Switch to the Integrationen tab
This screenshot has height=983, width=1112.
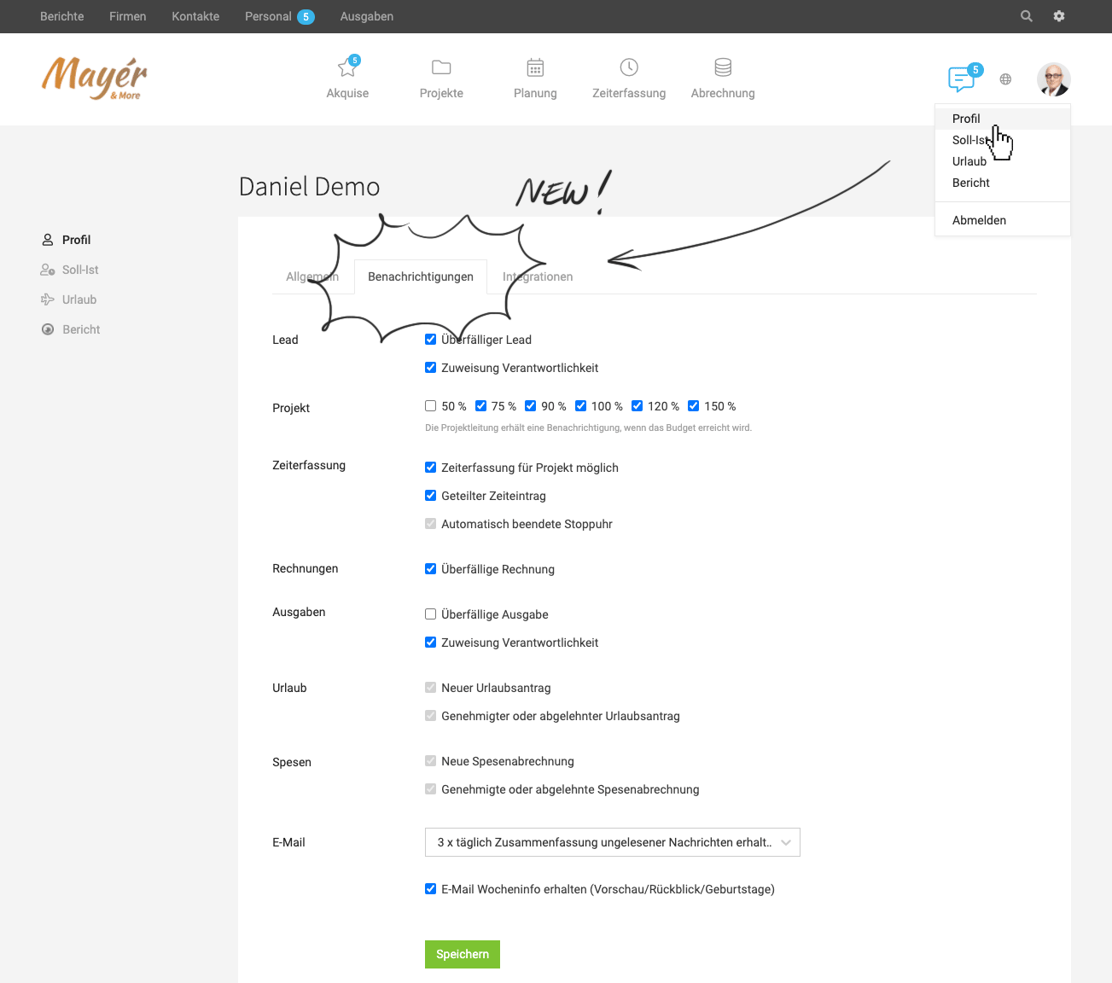point(538,276)
